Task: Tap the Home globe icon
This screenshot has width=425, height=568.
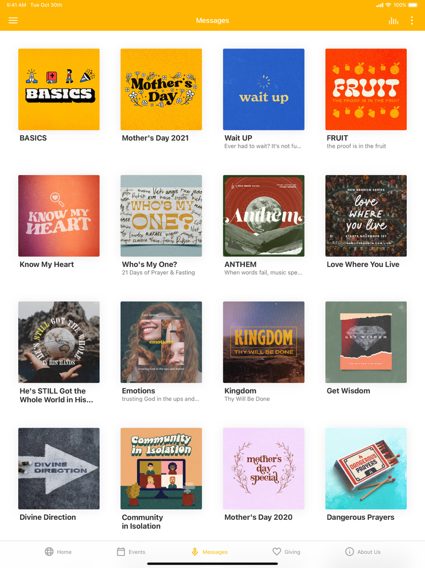Action: (49, 552)
